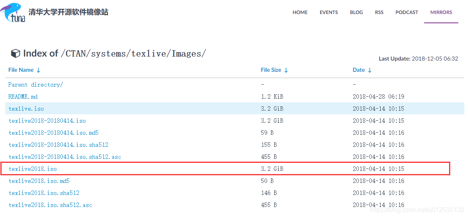Click the Date column header
Viewport: 468px width, 217px height.
[x=359, y=70]
